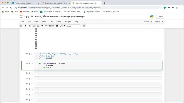Insert a cell below with the plus icon
The width and height of the screenshot is (184, 103).
(x=26, y=26)
